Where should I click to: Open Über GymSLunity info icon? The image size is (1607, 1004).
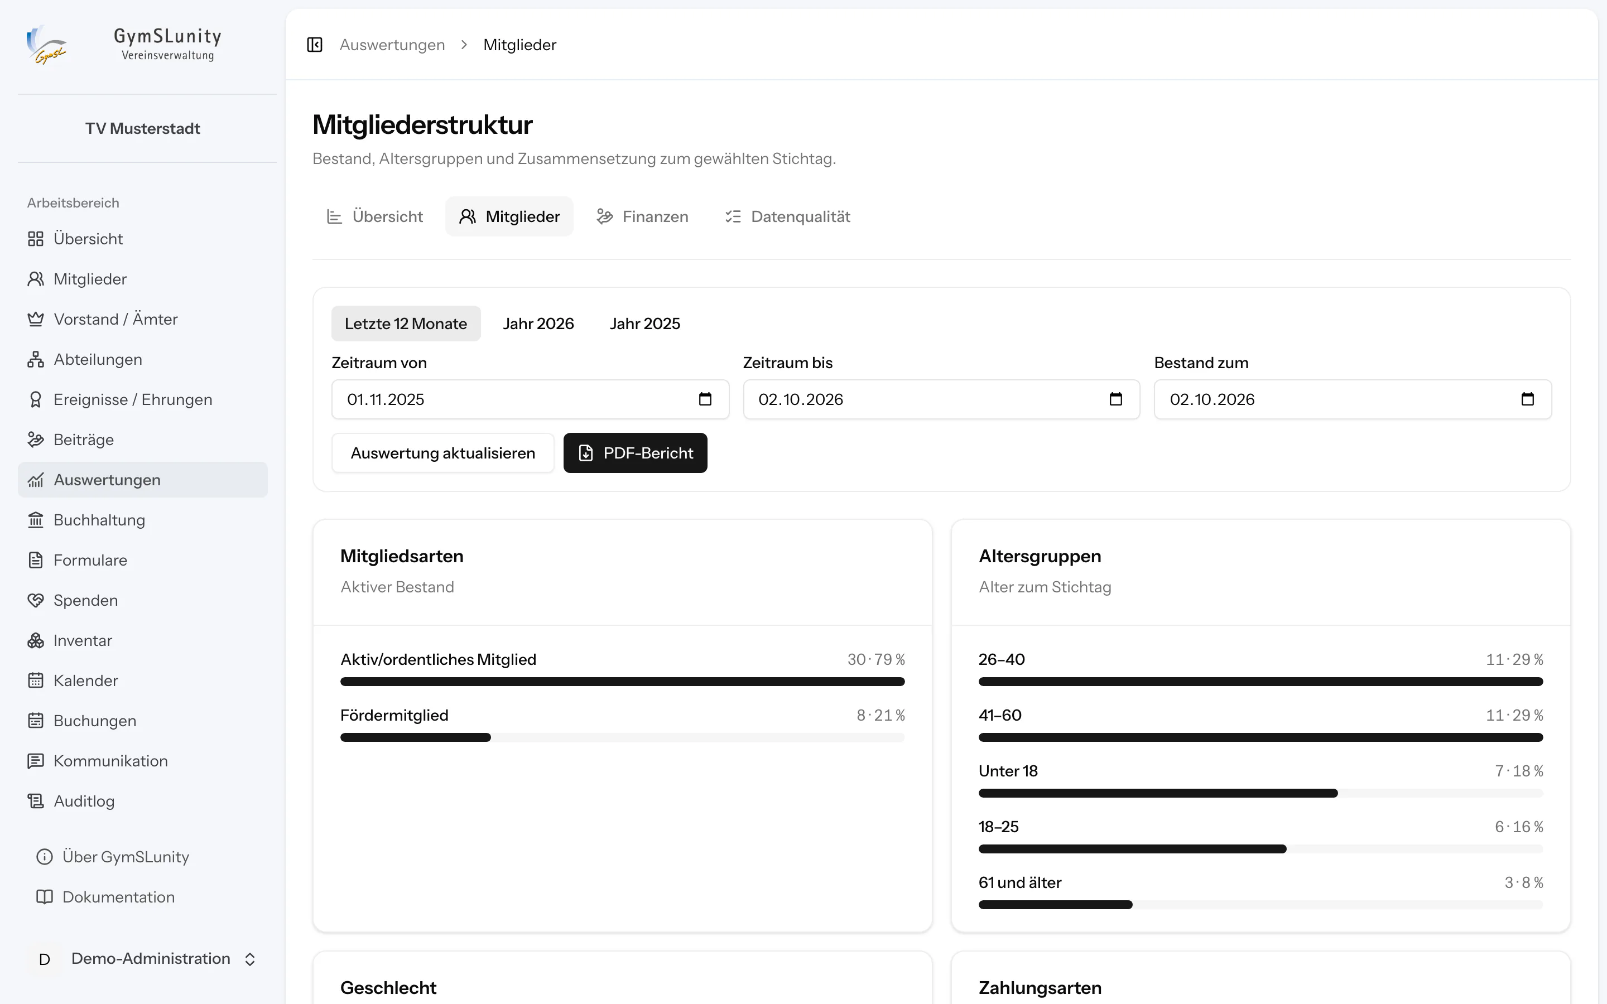coord(45,857)
